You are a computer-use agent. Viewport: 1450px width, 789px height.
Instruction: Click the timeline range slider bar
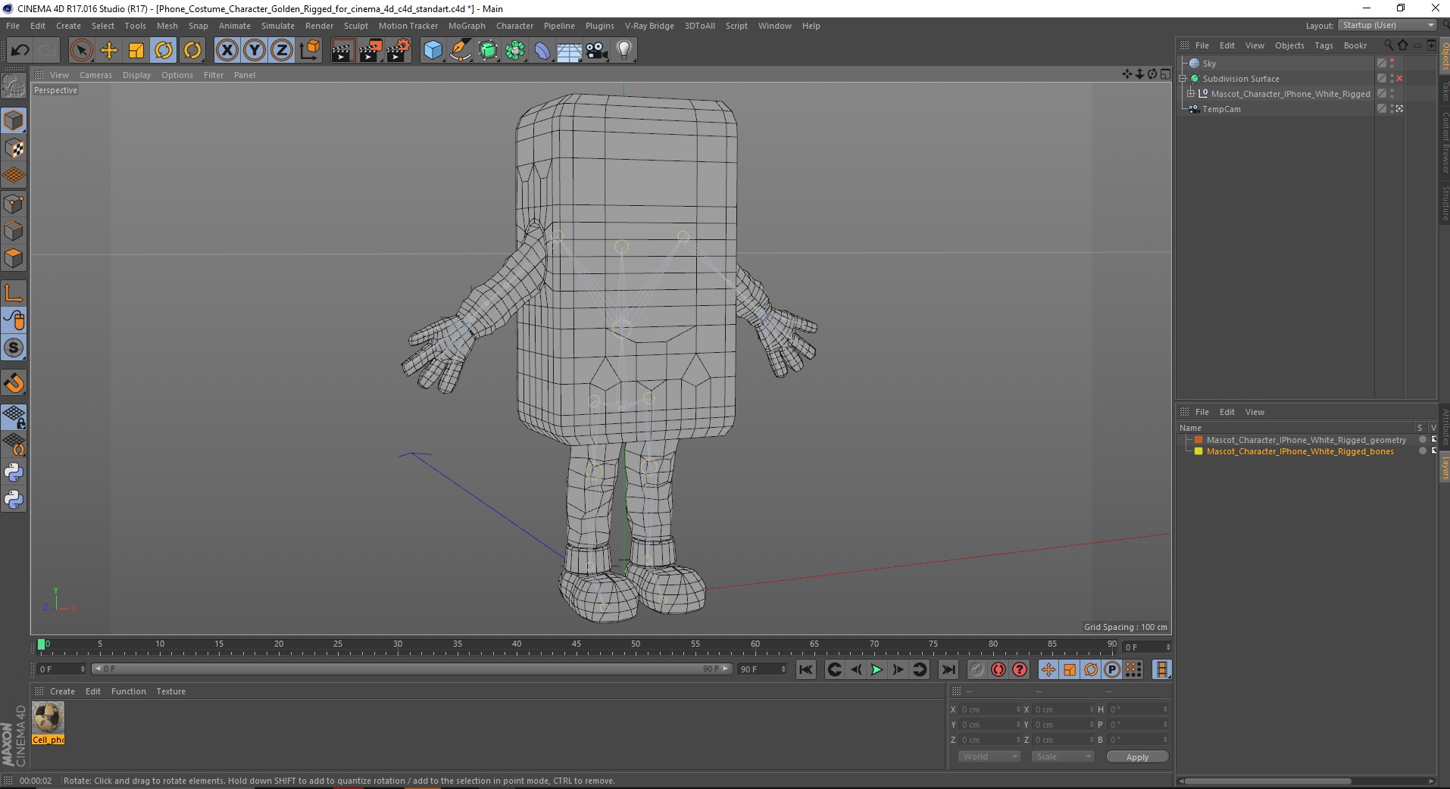(411, 669)
